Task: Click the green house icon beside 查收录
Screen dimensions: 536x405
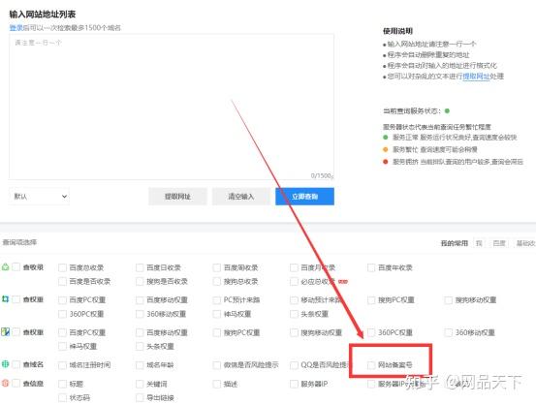Action: (x=5, y=266)
